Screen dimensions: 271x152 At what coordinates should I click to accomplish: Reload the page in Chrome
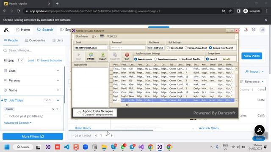18,11
